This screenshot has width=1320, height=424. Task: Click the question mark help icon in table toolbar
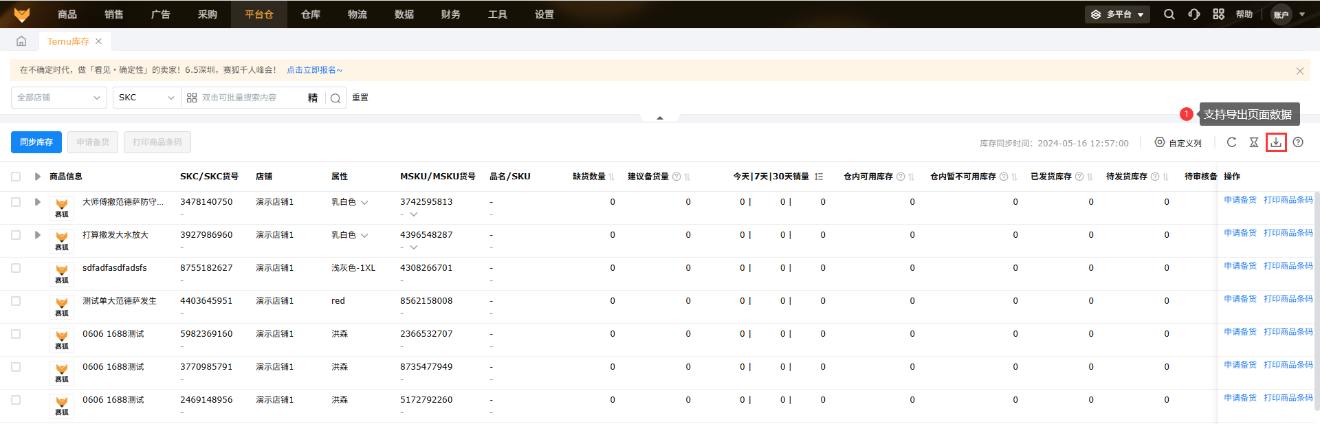[x=1298, y=142]
